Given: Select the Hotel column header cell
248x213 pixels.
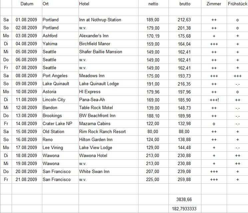Looking at the screenshot, I should coord(84,4).
